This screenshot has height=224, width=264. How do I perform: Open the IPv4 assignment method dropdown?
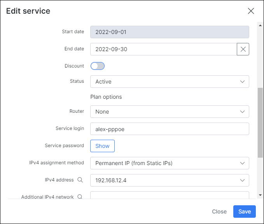tap(170, 163)
